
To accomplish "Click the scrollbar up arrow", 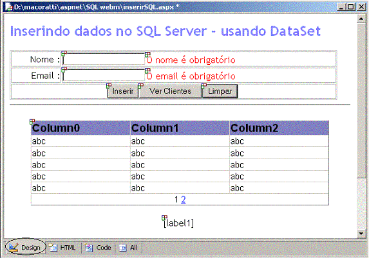I will [361, 19].
